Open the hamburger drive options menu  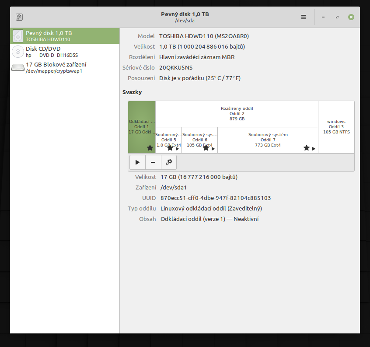304,17
